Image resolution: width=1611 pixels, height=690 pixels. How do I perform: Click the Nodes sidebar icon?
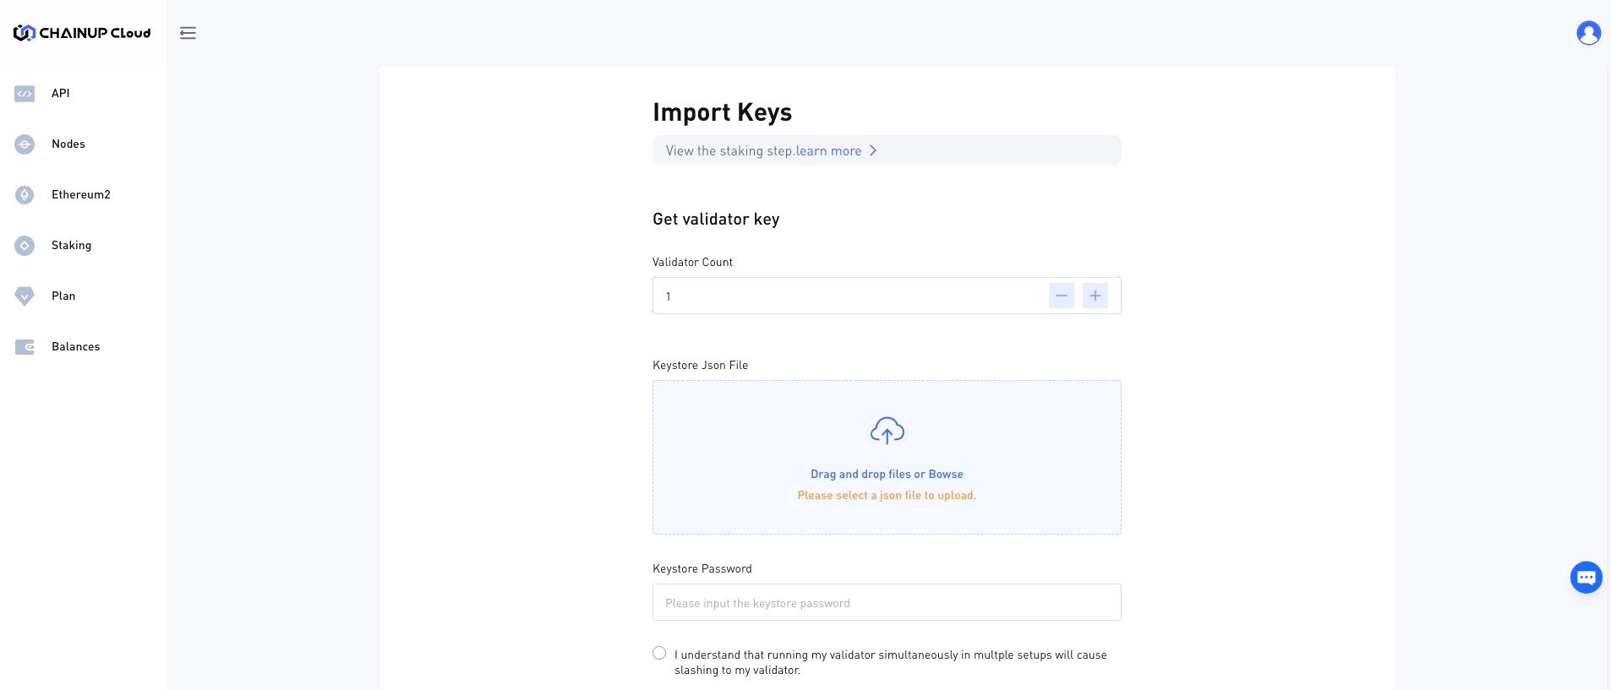[25, 144]
